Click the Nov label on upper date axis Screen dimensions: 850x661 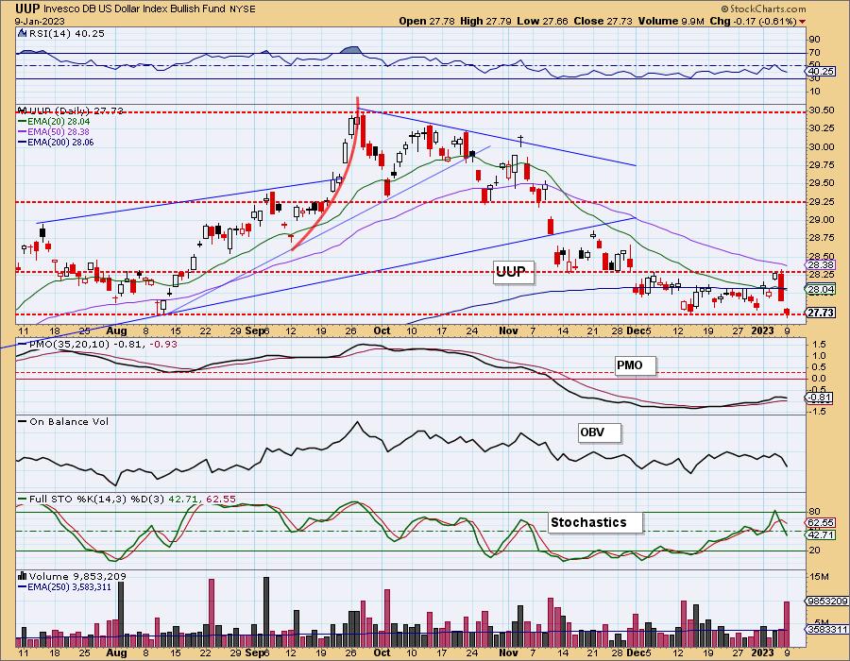coord(508,331)
